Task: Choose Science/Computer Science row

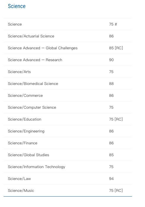Action: coord(68,108)
